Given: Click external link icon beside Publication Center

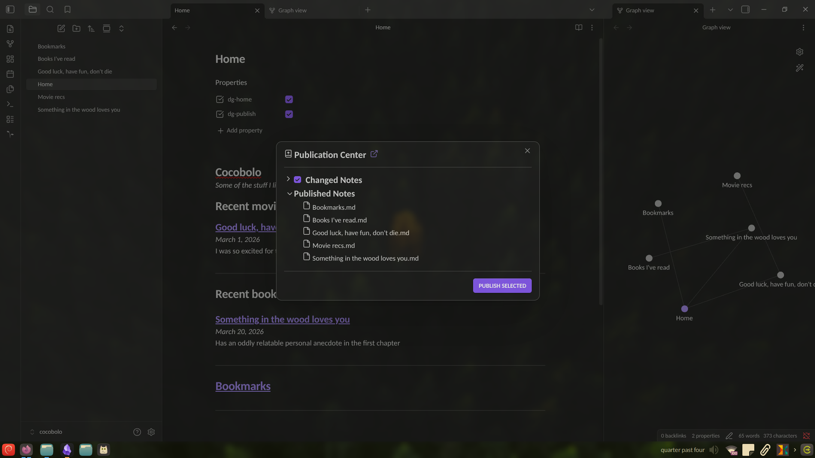Looking at the screenshot, I should pos(374,154).
